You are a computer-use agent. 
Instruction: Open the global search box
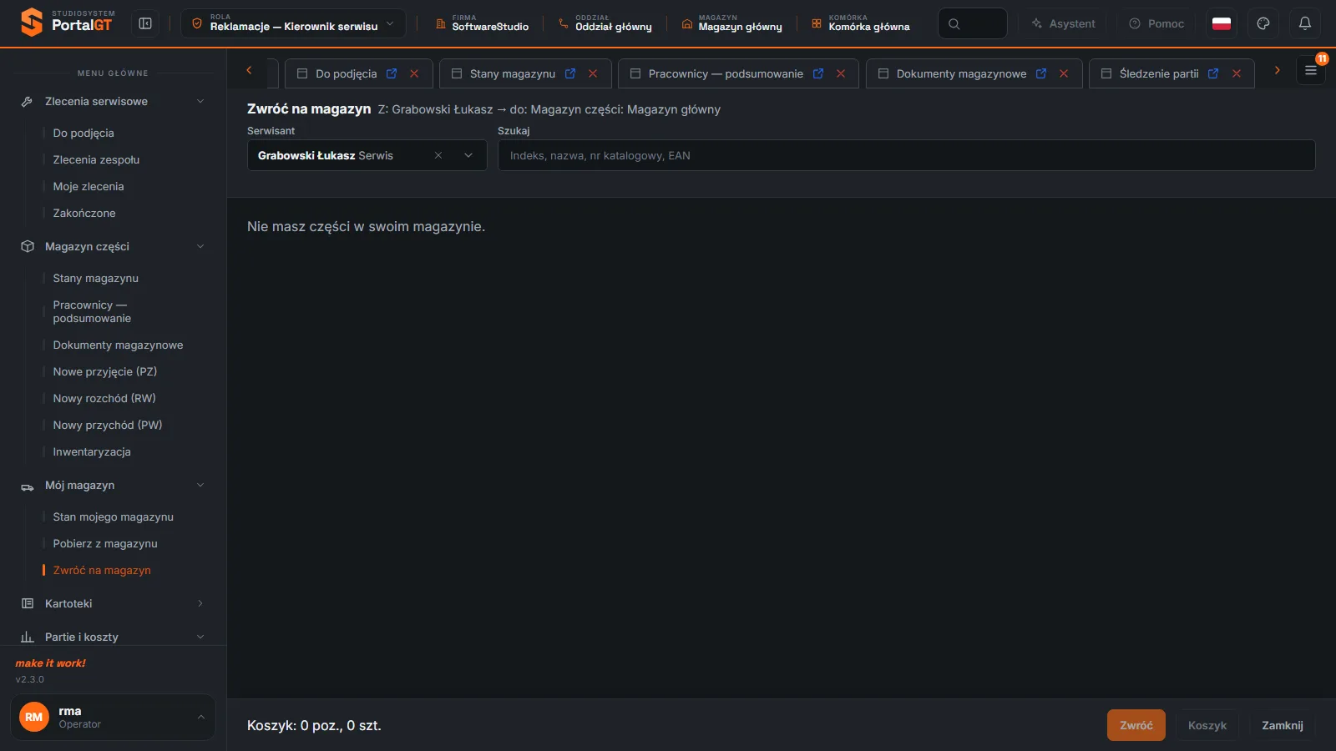point(973,23)
